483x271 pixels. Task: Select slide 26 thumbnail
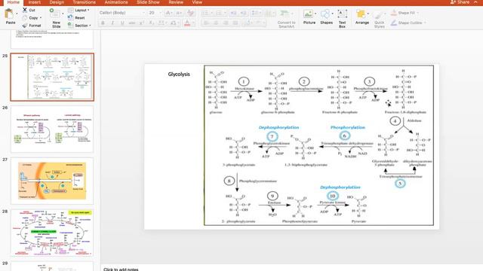pyautogui.click(x=52, y=129)
